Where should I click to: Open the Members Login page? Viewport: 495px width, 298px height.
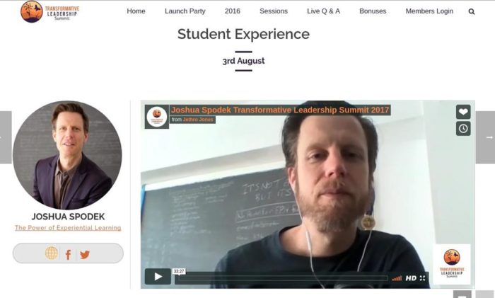point(429,11)
